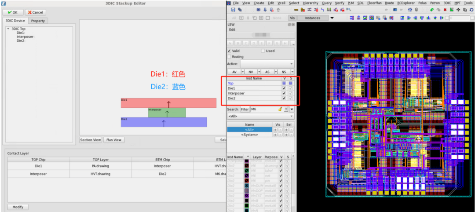The image size is (475, 212).
Task: Open the dropdown arrow next to AV
Action: [x=243, y=72]
